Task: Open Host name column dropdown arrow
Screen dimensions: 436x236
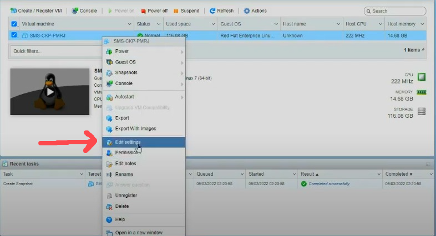Action: pos(338,24)
